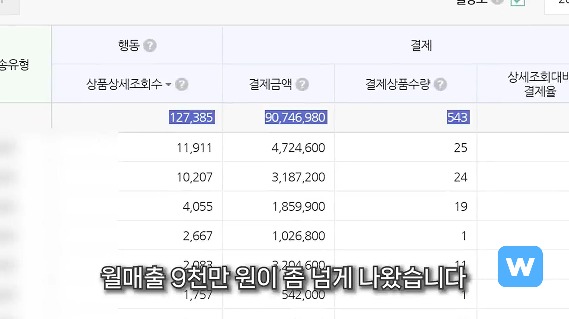
Task: Click the 3,187,200 payment cell
Action: [x=298, y=177]
